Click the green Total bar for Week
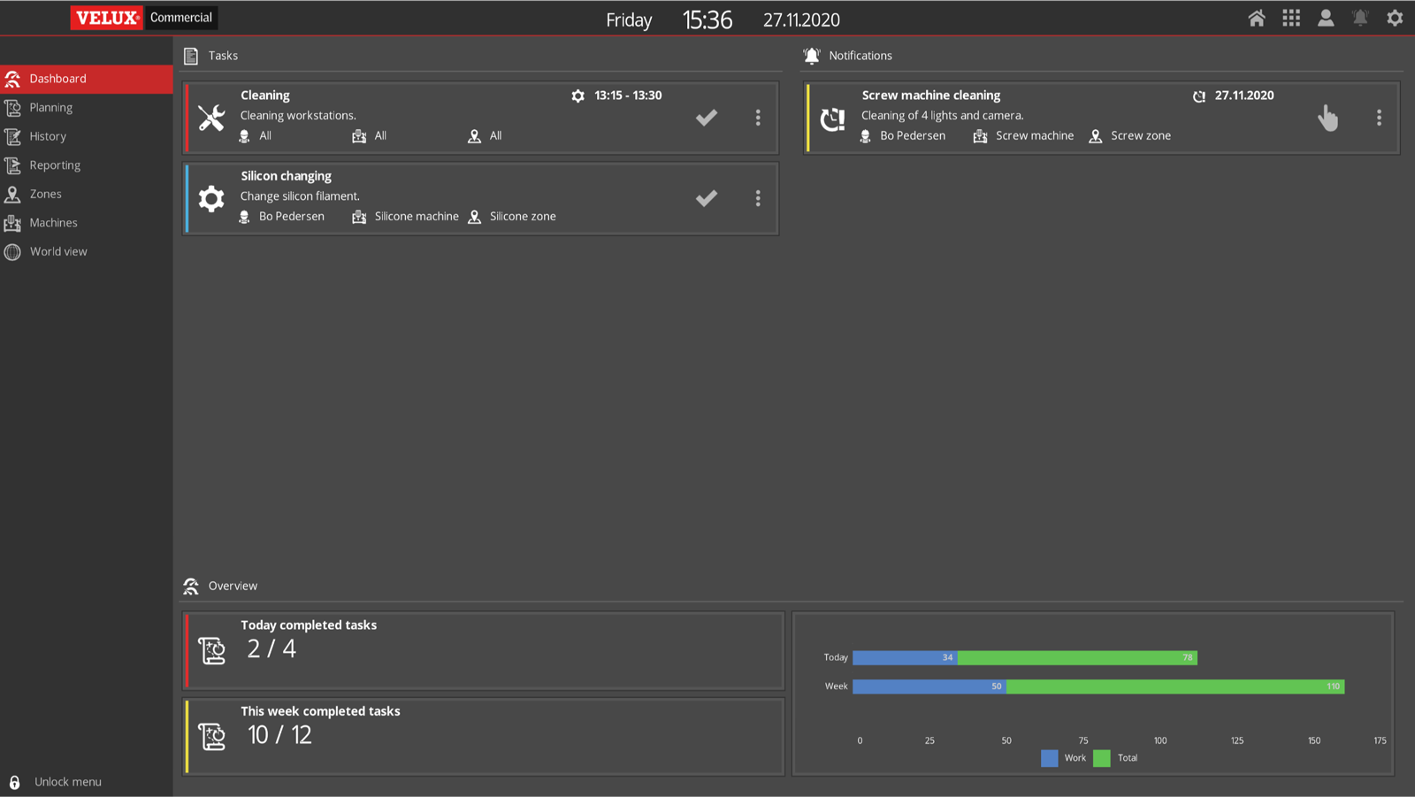The height and width of the screenshot is (797, 1415). 1174,686
